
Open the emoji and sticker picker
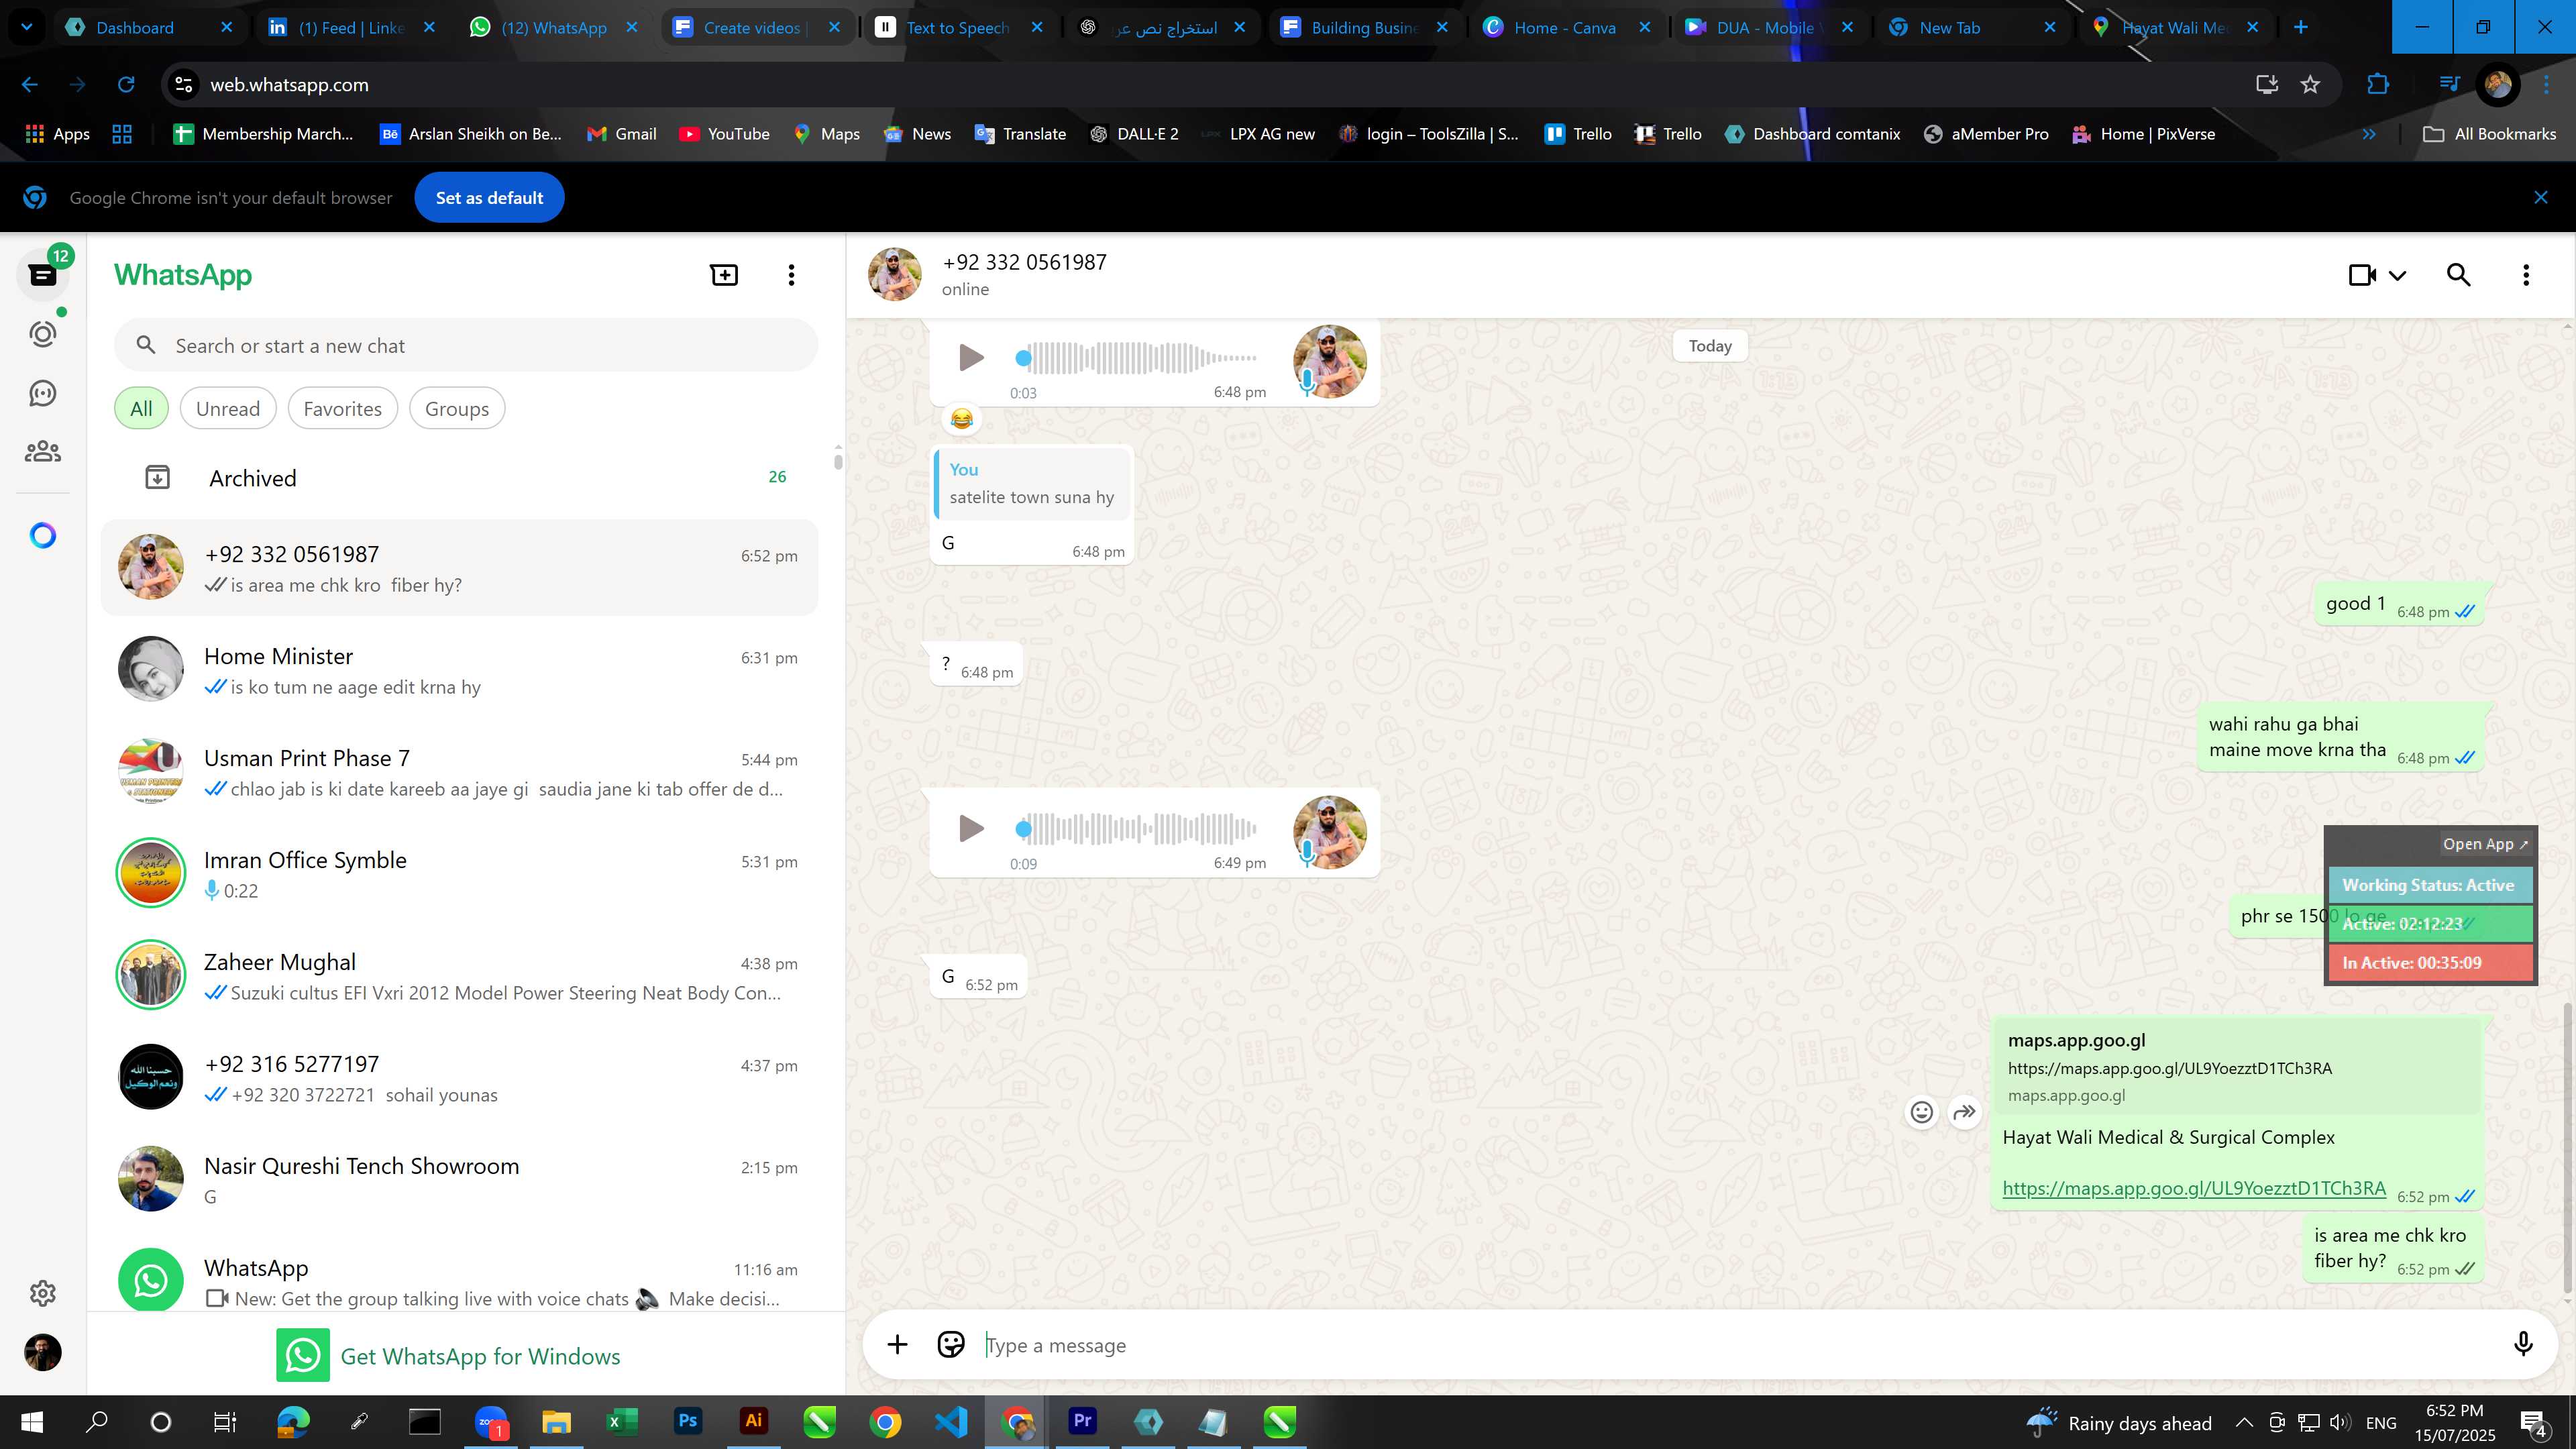(950, 1345)
